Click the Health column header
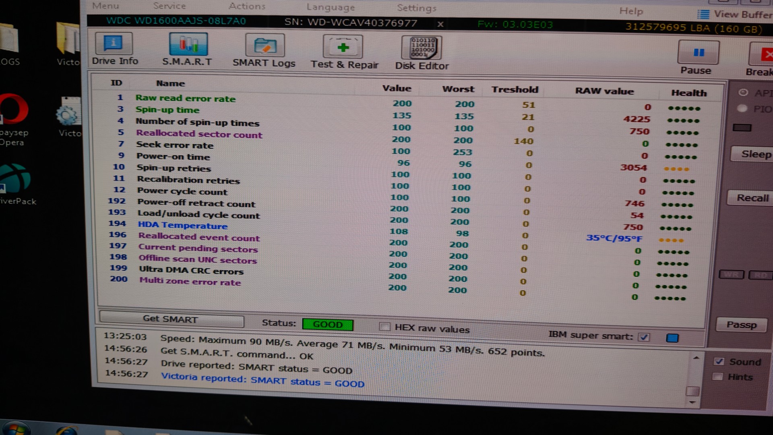Viewport: 773px width, 435px height. (x=689, y=93)
